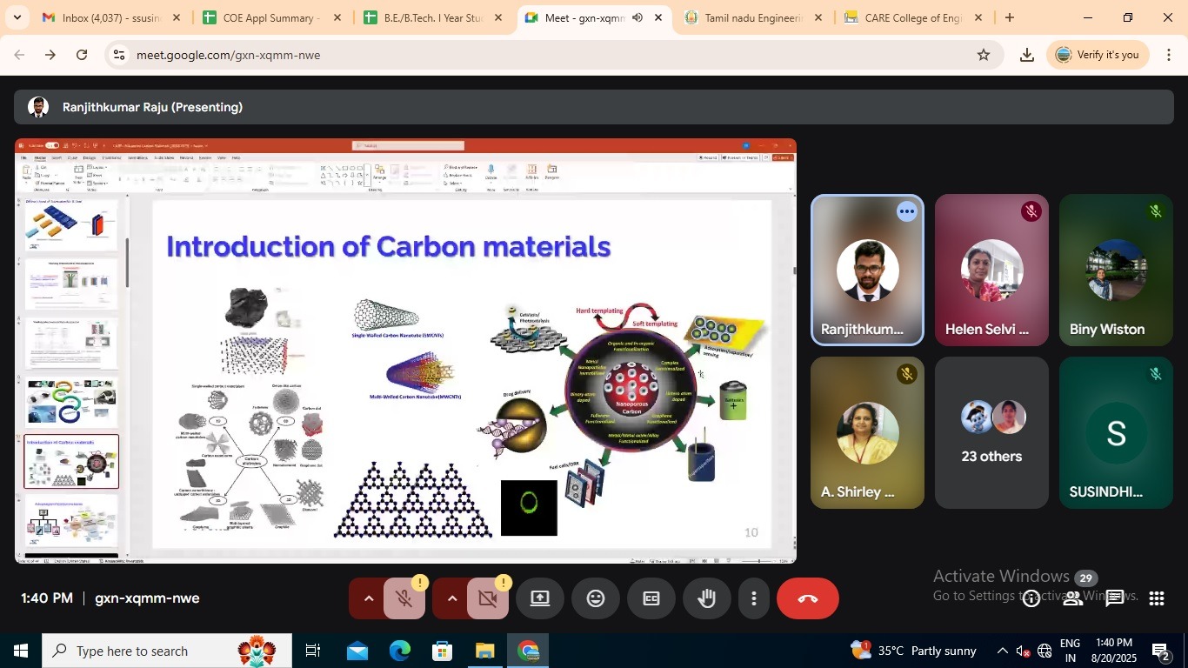The image size is (1188, 668).
Task: Open chat with everyone icon
Action: pyautogui.click(x=1115, y=598)
